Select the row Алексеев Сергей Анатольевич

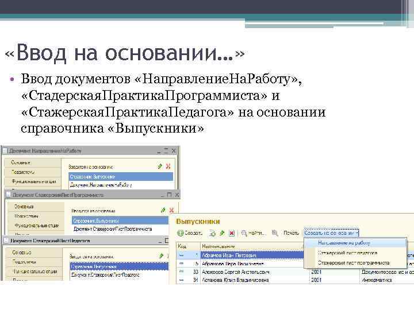(294, 272)
